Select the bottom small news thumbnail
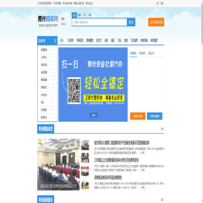 [x=85, y=184]
